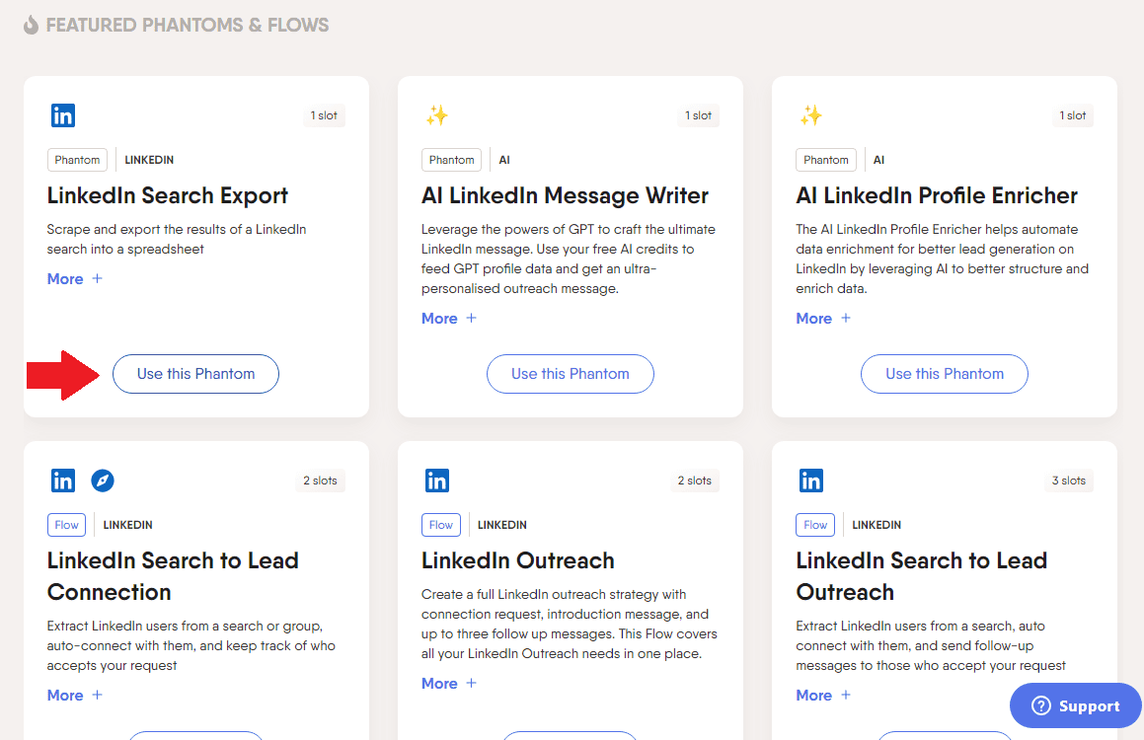Click the AI LinkedIn Profile Enricher title
1144x740 pixels.
[937, 195]
